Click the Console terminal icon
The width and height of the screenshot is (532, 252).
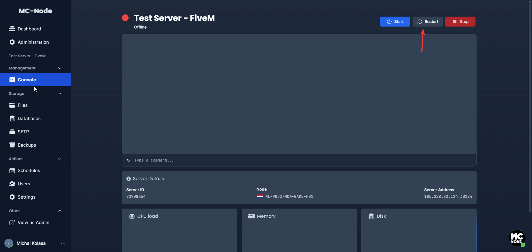tap(12, 80)
